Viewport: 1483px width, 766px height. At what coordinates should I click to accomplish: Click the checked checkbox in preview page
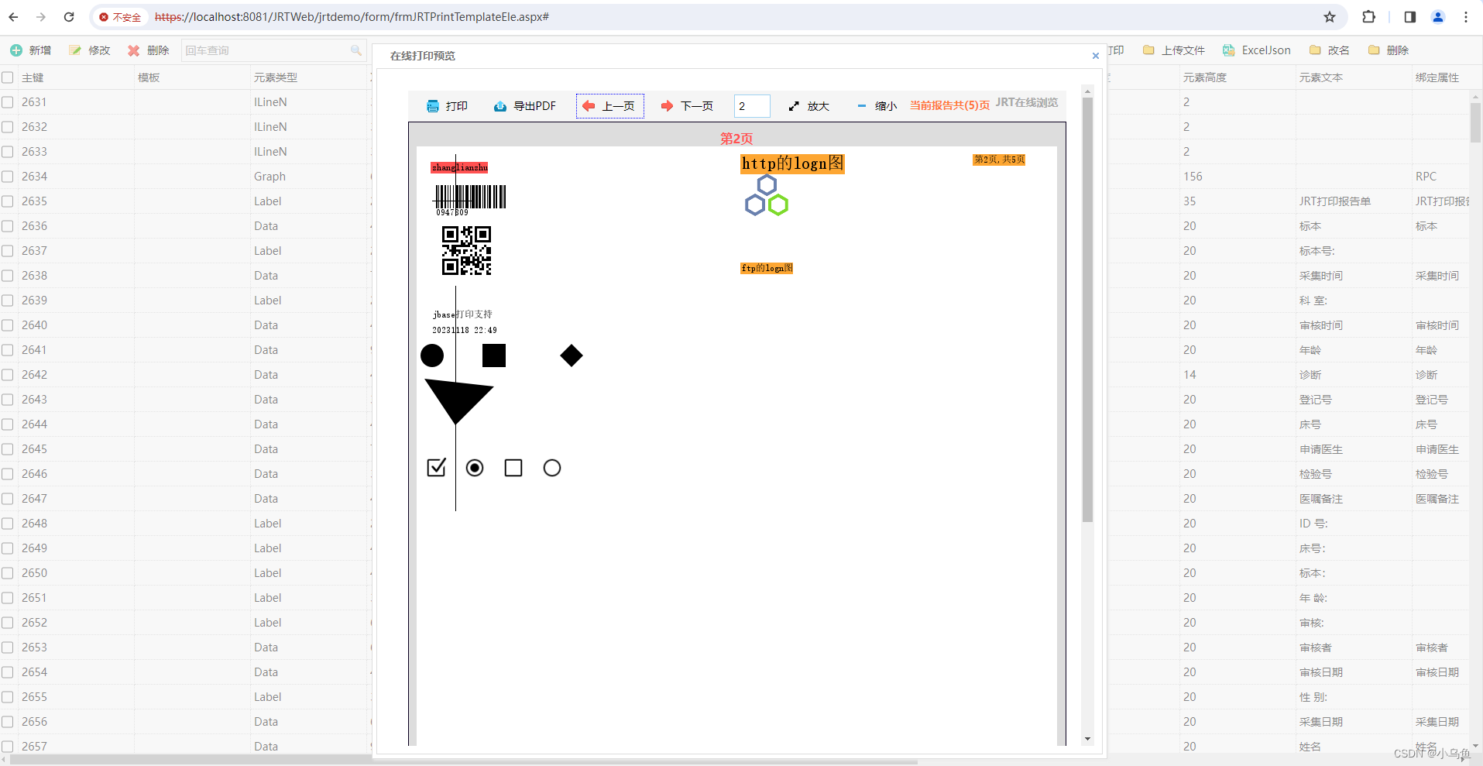[x=436, y=467]
